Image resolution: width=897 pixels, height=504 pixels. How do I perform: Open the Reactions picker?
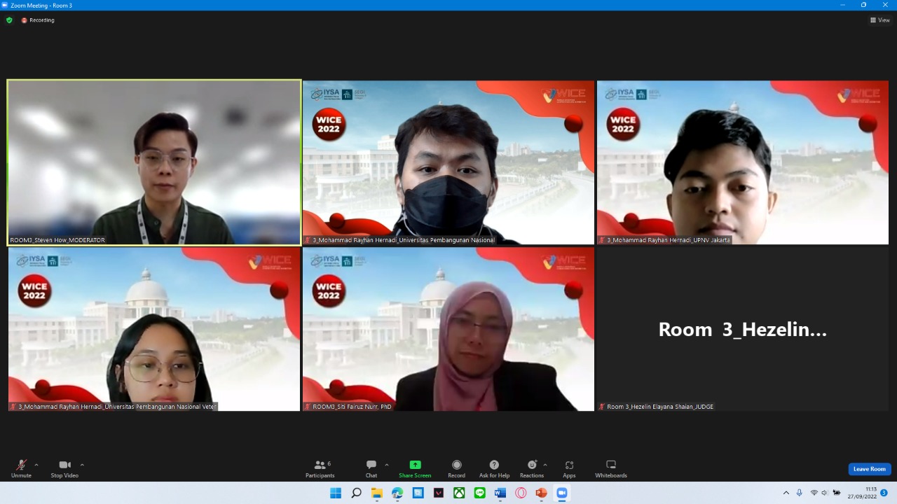(x=532, y=468)
